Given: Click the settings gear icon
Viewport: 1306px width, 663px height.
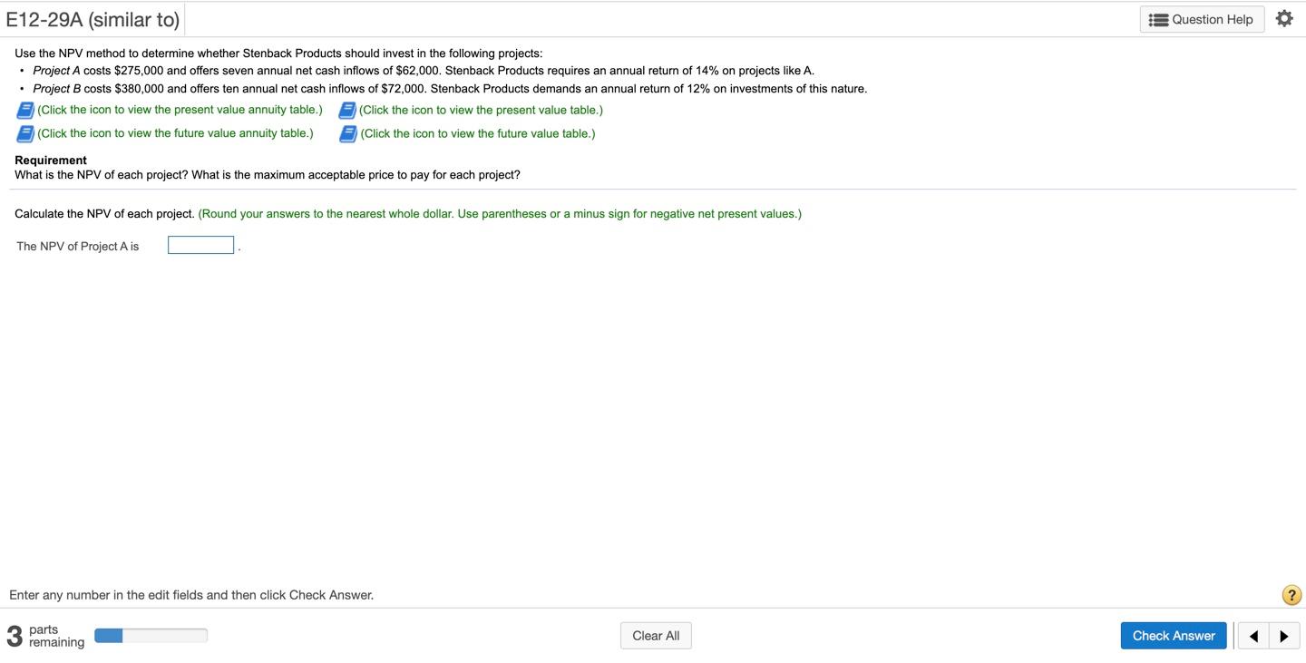Looking at the screenshot, I should click(x=1284, y=17).
